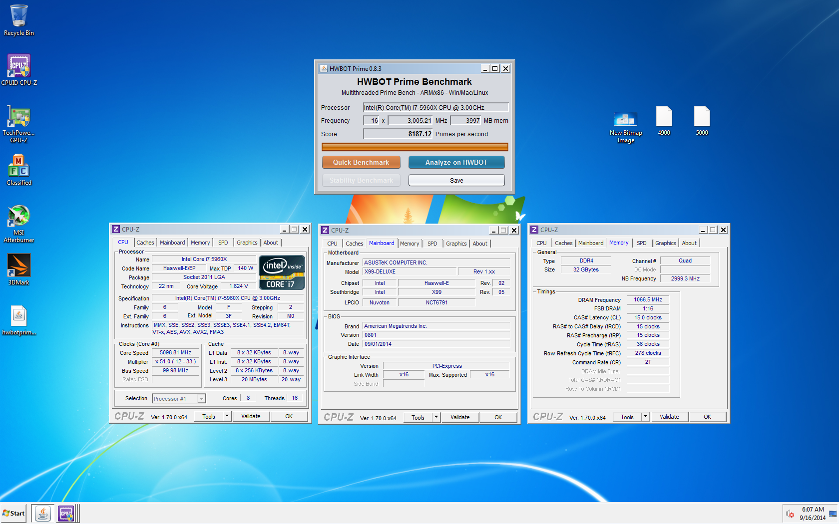Screen dimensions: 839x524
Task: Click the system tray monitor icon
Action: 833,514
